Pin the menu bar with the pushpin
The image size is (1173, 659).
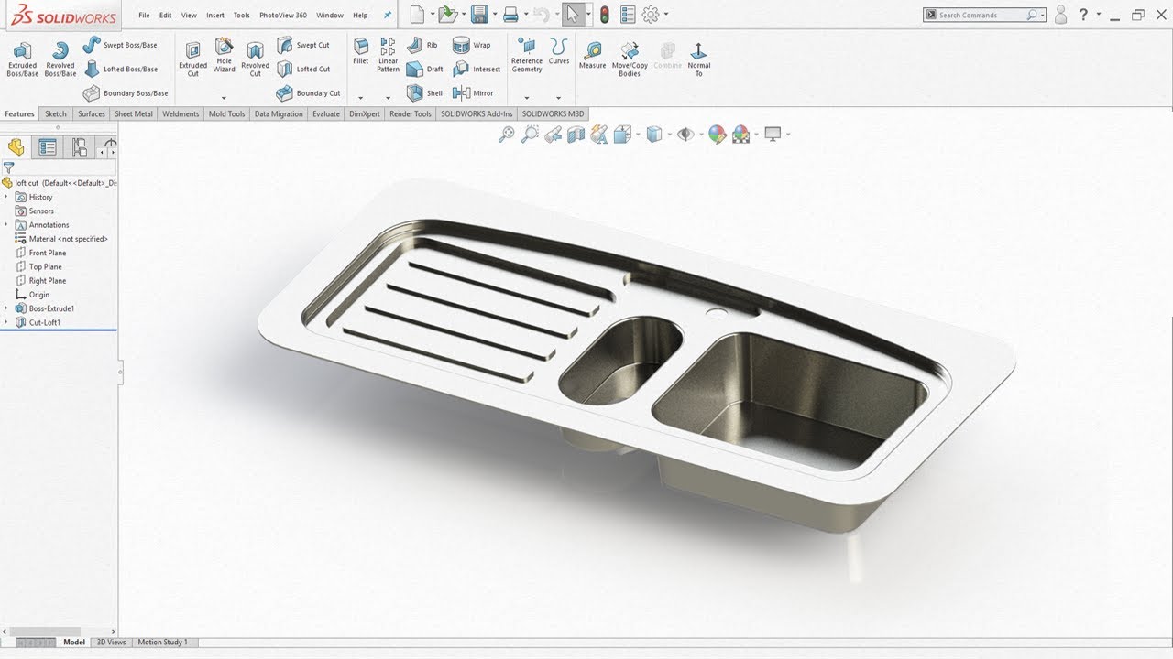[388, 16]
